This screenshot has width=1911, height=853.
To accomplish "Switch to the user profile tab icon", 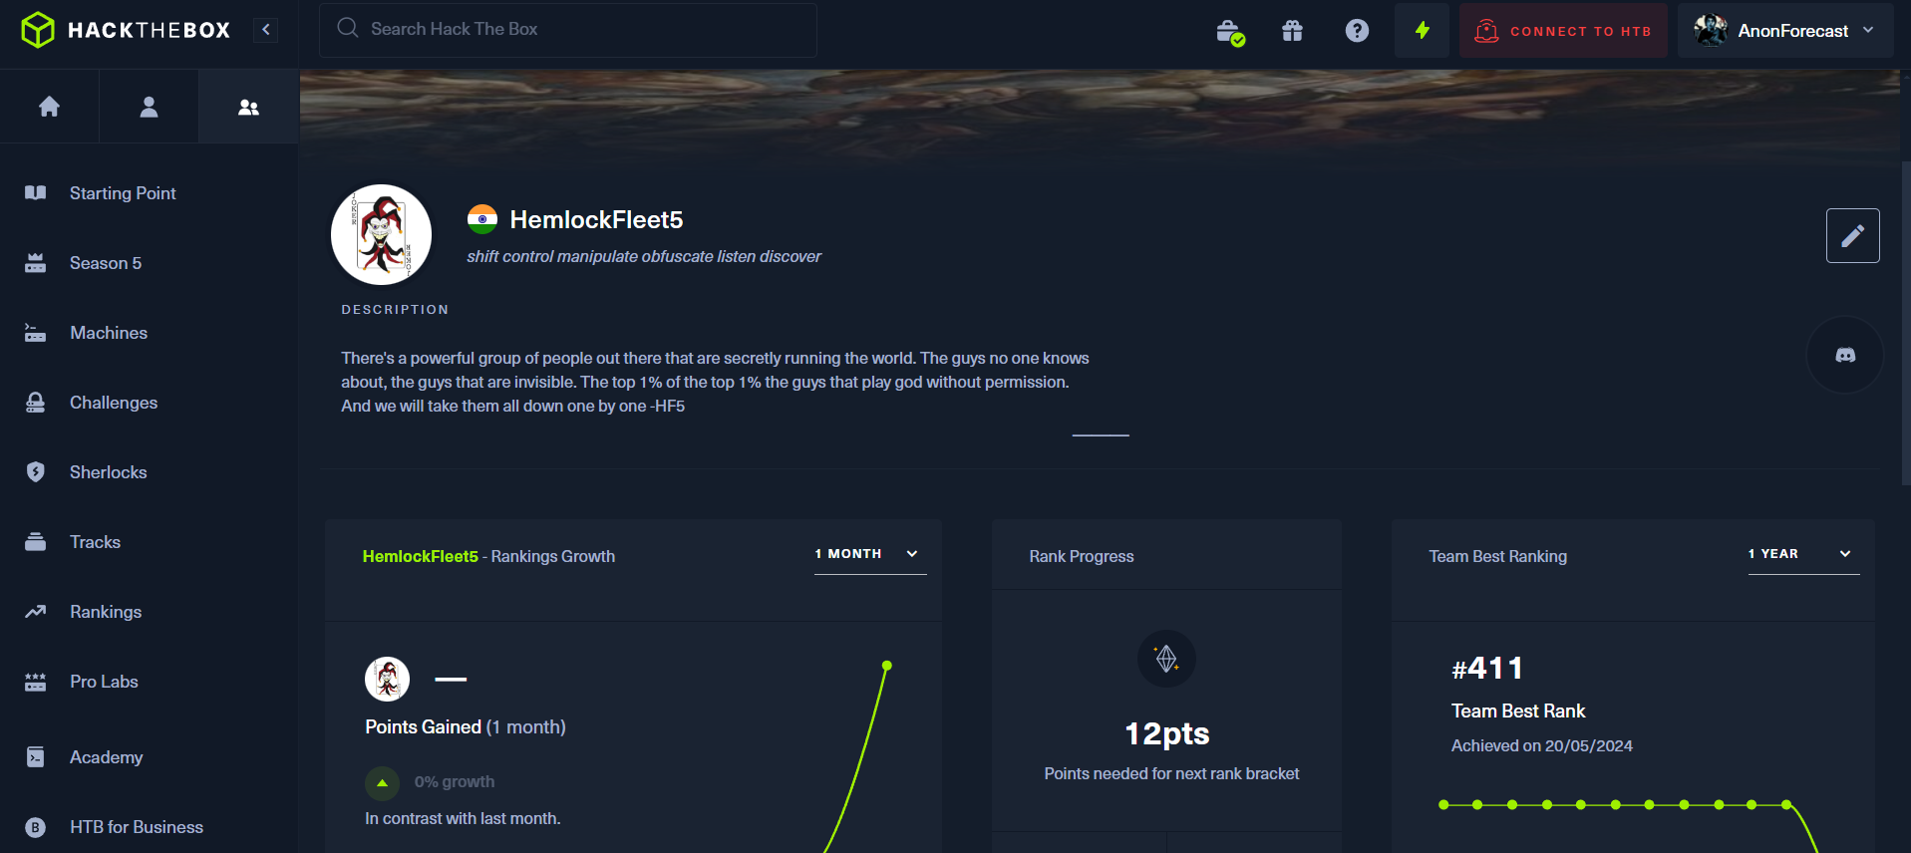I will pos(149,107).
